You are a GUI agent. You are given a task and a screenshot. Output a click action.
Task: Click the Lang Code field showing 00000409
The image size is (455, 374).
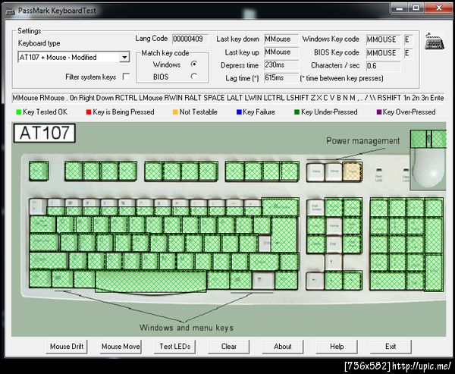[190, 39]
